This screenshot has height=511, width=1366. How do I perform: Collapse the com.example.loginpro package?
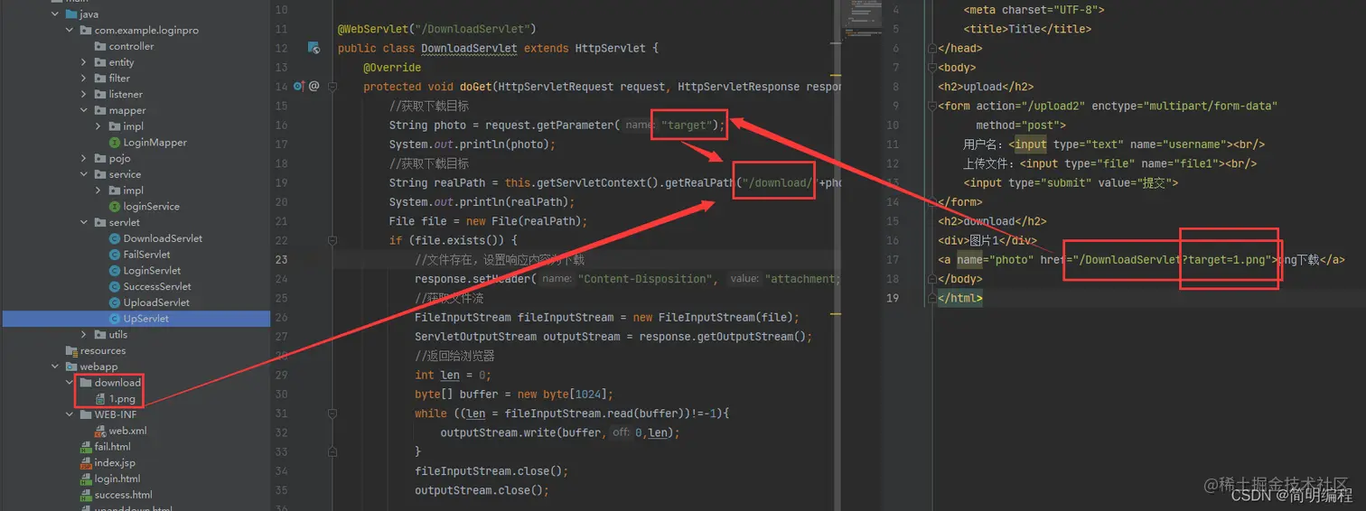pyautogui.click(x=70, y=31)
